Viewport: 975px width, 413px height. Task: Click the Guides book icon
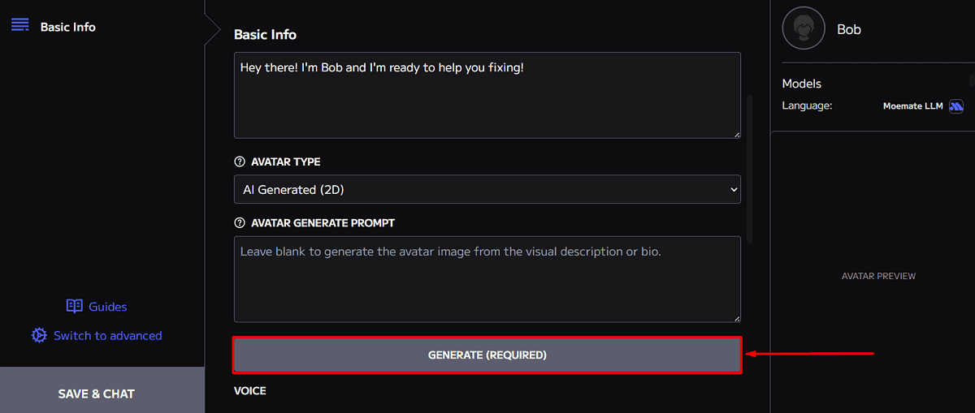tap(75, 306)
